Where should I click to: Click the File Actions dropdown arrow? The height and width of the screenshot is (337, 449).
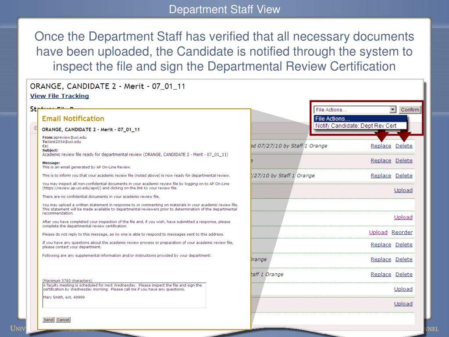click(x=392, y=110)
